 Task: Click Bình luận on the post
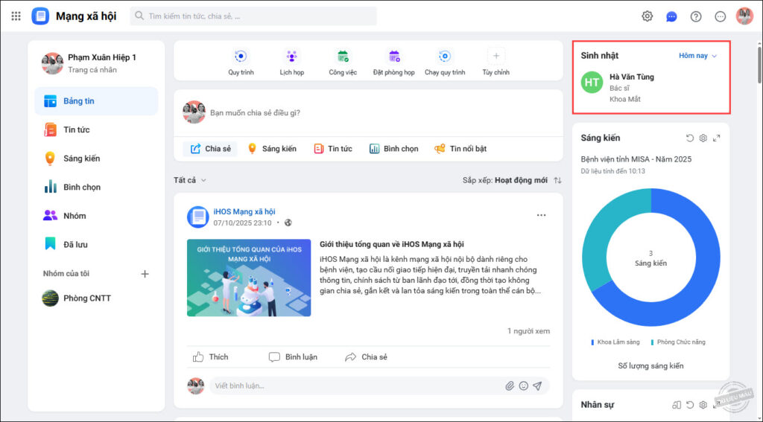coord(293,357)
